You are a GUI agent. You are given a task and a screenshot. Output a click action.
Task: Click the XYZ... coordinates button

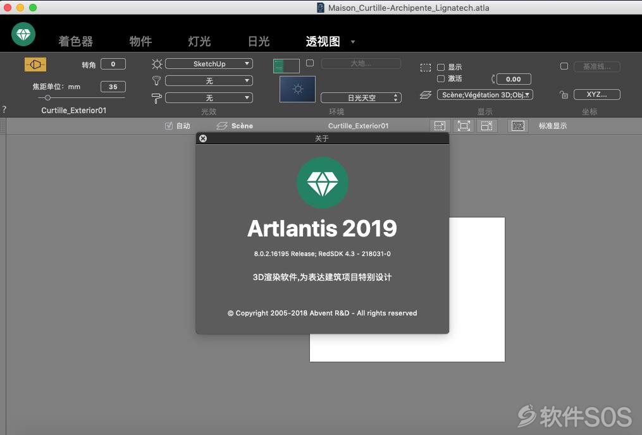[x=597, y=95]
